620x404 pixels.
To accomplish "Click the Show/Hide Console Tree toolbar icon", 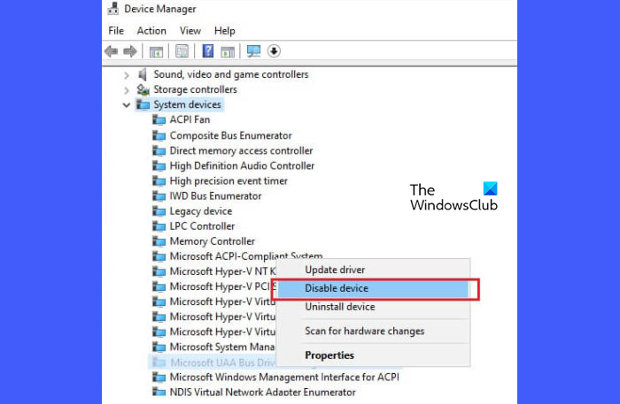I will pos(156,51).
